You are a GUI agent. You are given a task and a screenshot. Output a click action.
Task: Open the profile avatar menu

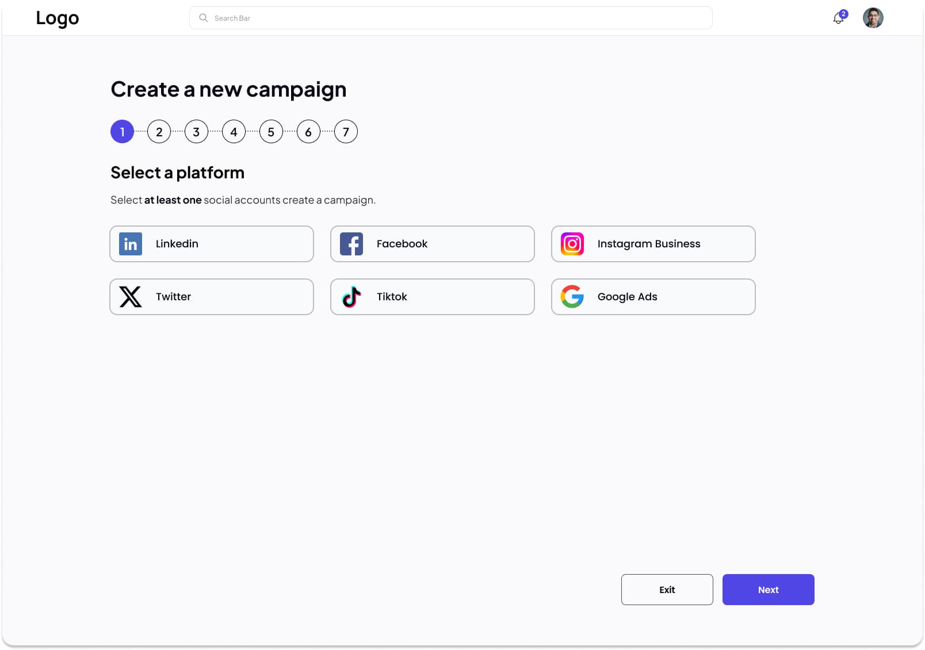(873, 18)
